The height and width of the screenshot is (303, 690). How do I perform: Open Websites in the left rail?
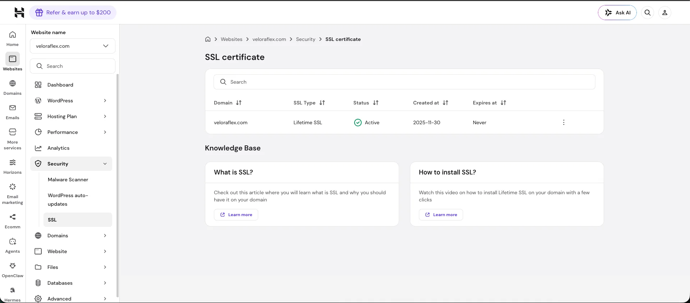[13, 62]
